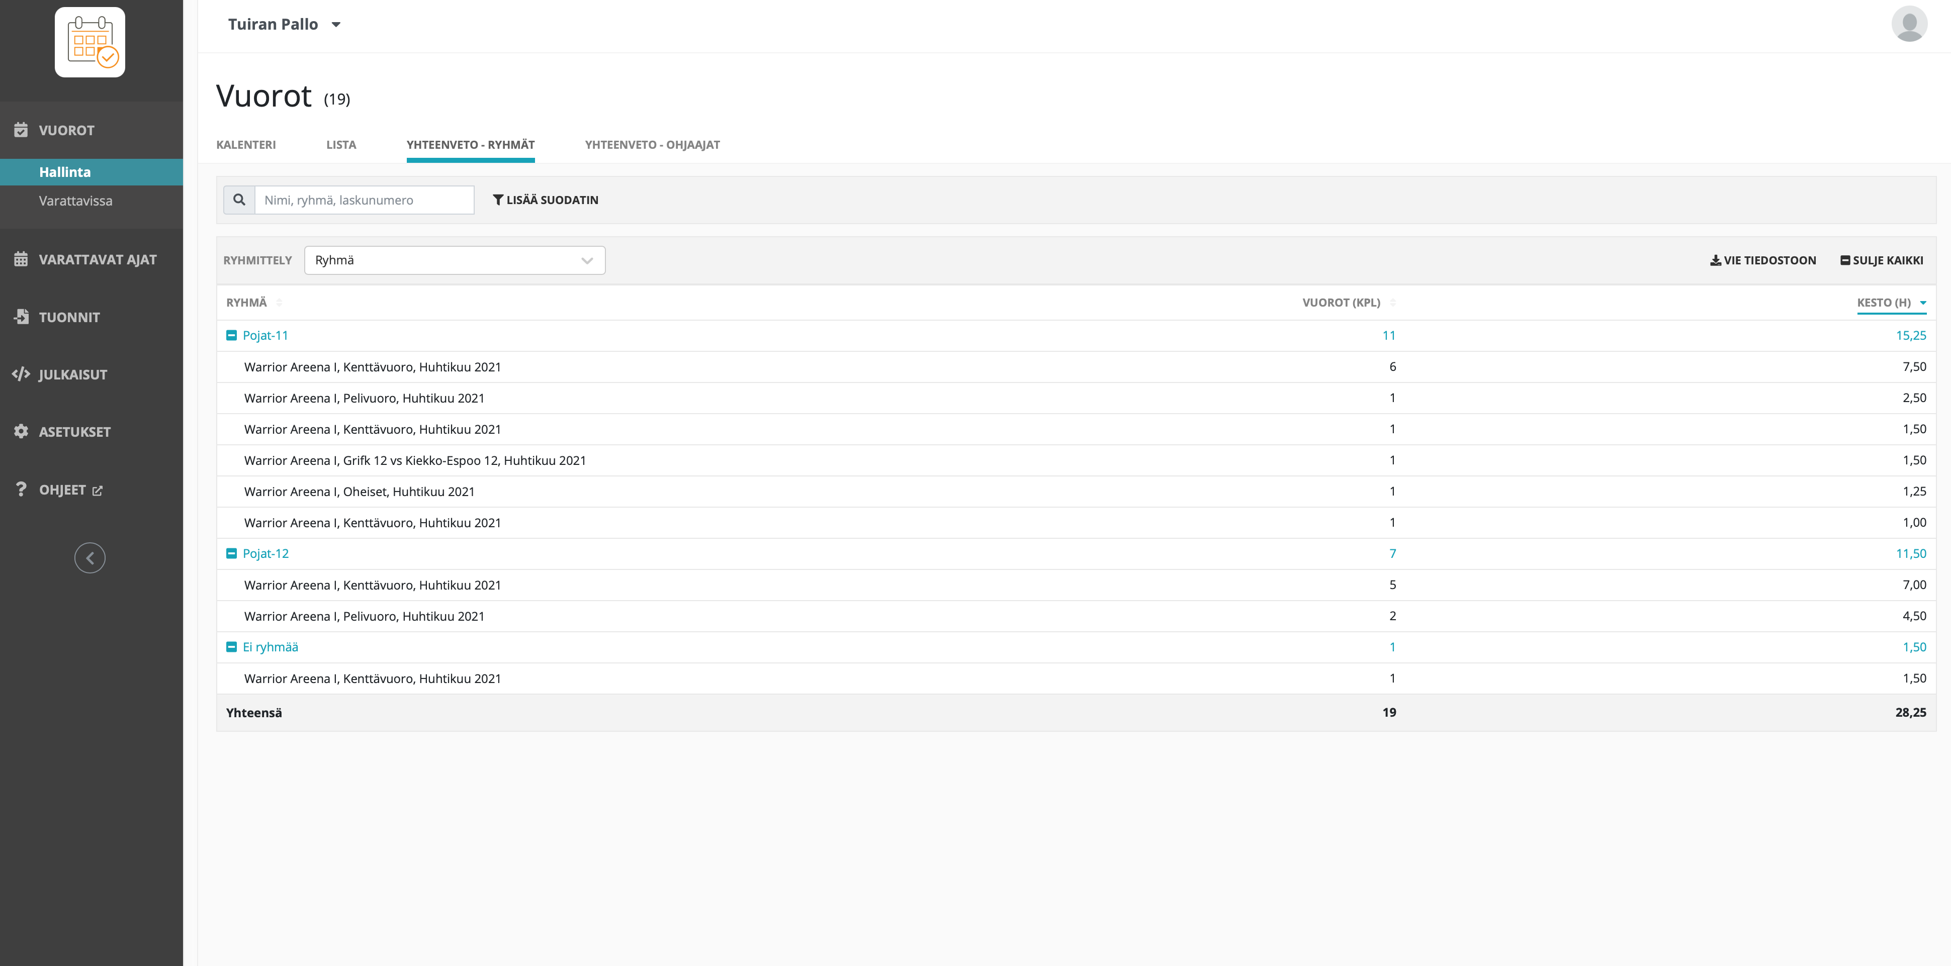Click Pojat-11 Pelivuoro row with 2,50
Screen dimensions: 1951x966
1076,398
